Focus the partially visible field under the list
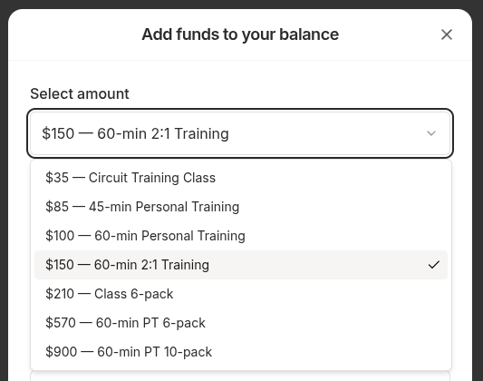This screenshot has width=483, height=381. pos(240,376)
